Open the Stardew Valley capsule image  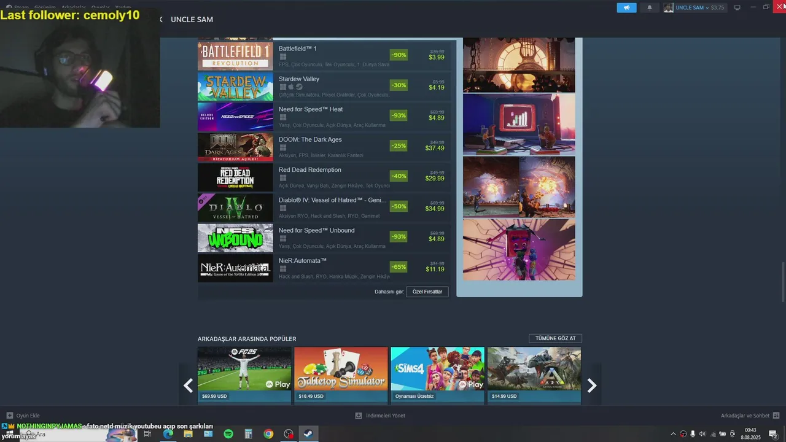235,87
